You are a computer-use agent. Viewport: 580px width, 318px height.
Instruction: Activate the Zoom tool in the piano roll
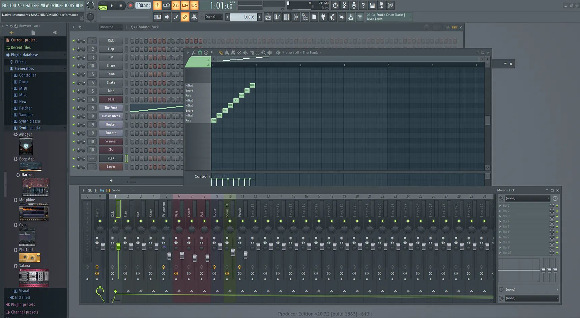tap(264, 53)
